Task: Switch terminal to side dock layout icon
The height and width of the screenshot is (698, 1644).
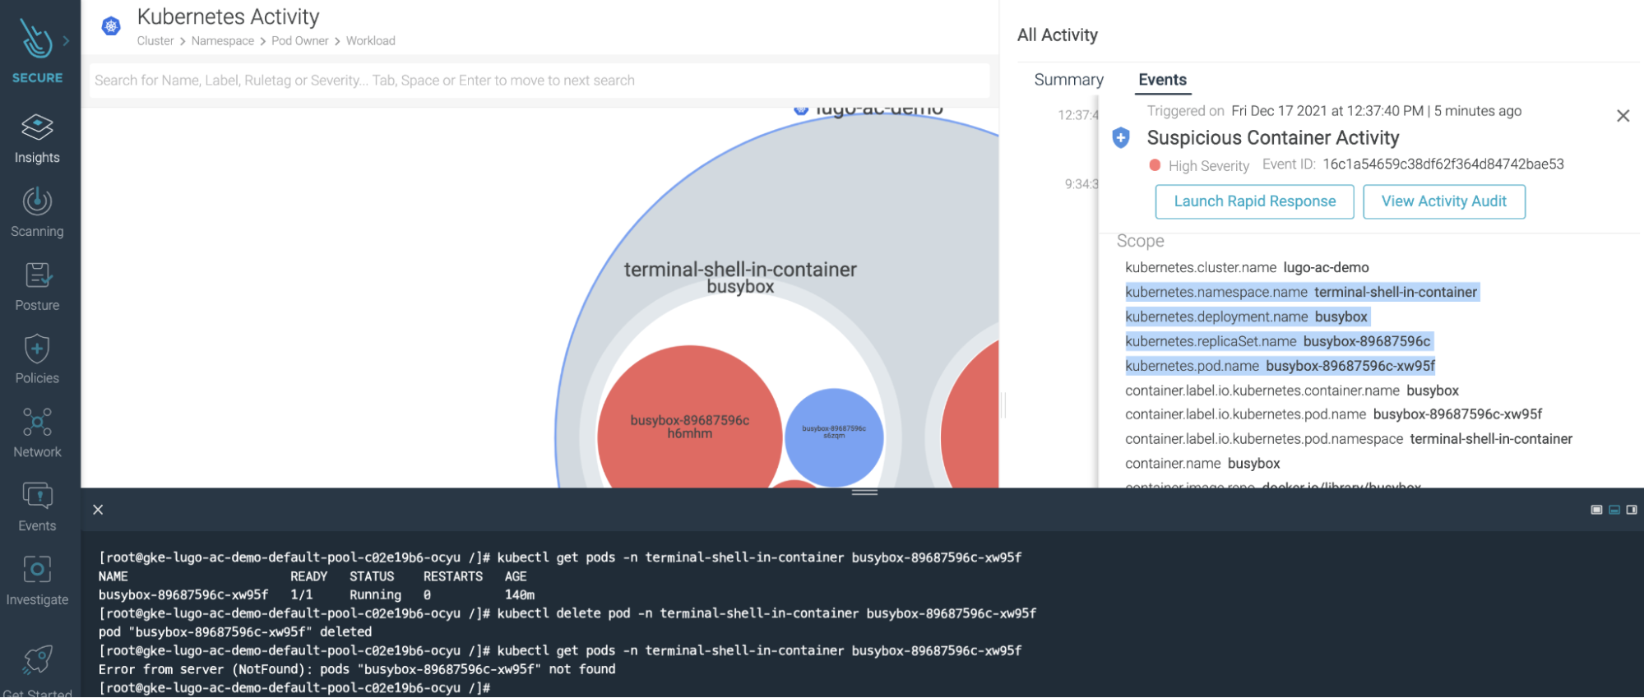Action: coord(1632,510)
